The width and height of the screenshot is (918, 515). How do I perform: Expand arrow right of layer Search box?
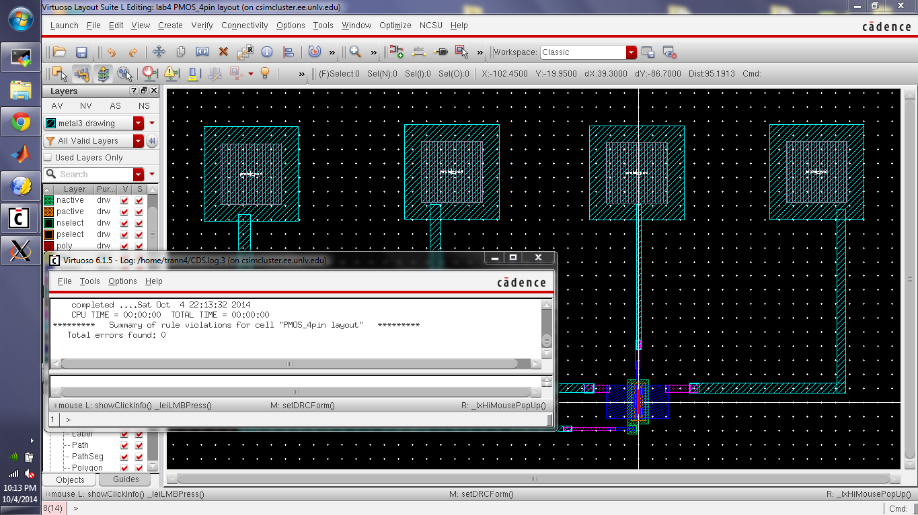pos(152,175)
